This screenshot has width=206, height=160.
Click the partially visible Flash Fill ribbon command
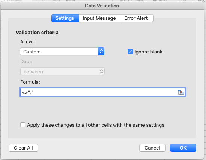pos(142,1)
